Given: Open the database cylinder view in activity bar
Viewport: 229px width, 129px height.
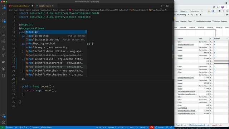Looking at the screenshot, I should 3,76.
